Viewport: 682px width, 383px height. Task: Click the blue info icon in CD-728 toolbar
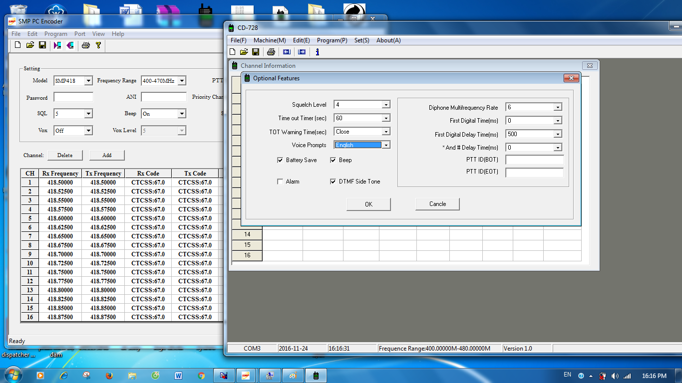[317, 52]
